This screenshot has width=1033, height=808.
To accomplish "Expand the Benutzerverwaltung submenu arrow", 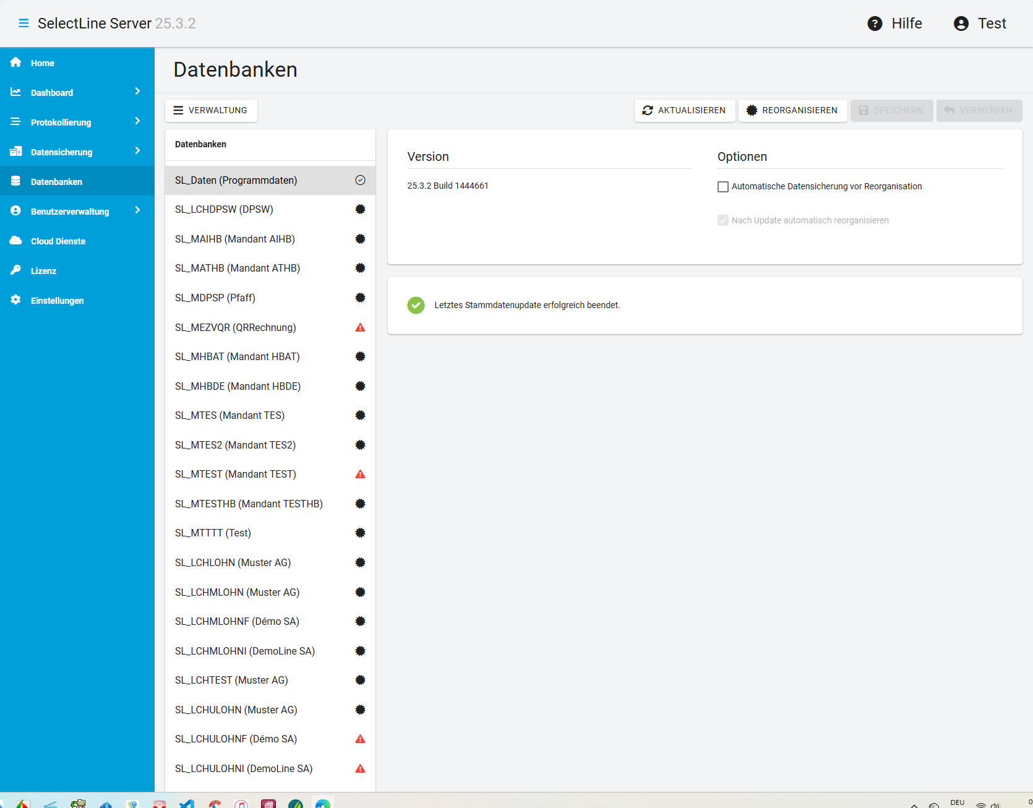I will tap(137, 210).
